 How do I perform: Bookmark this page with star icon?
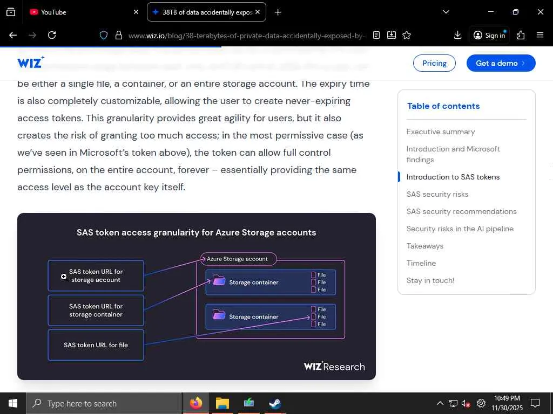pyautogui.click(x=407, y=35)
